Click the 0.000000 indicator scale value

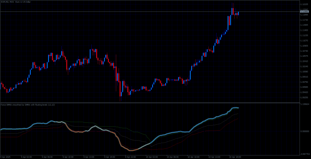304,131
